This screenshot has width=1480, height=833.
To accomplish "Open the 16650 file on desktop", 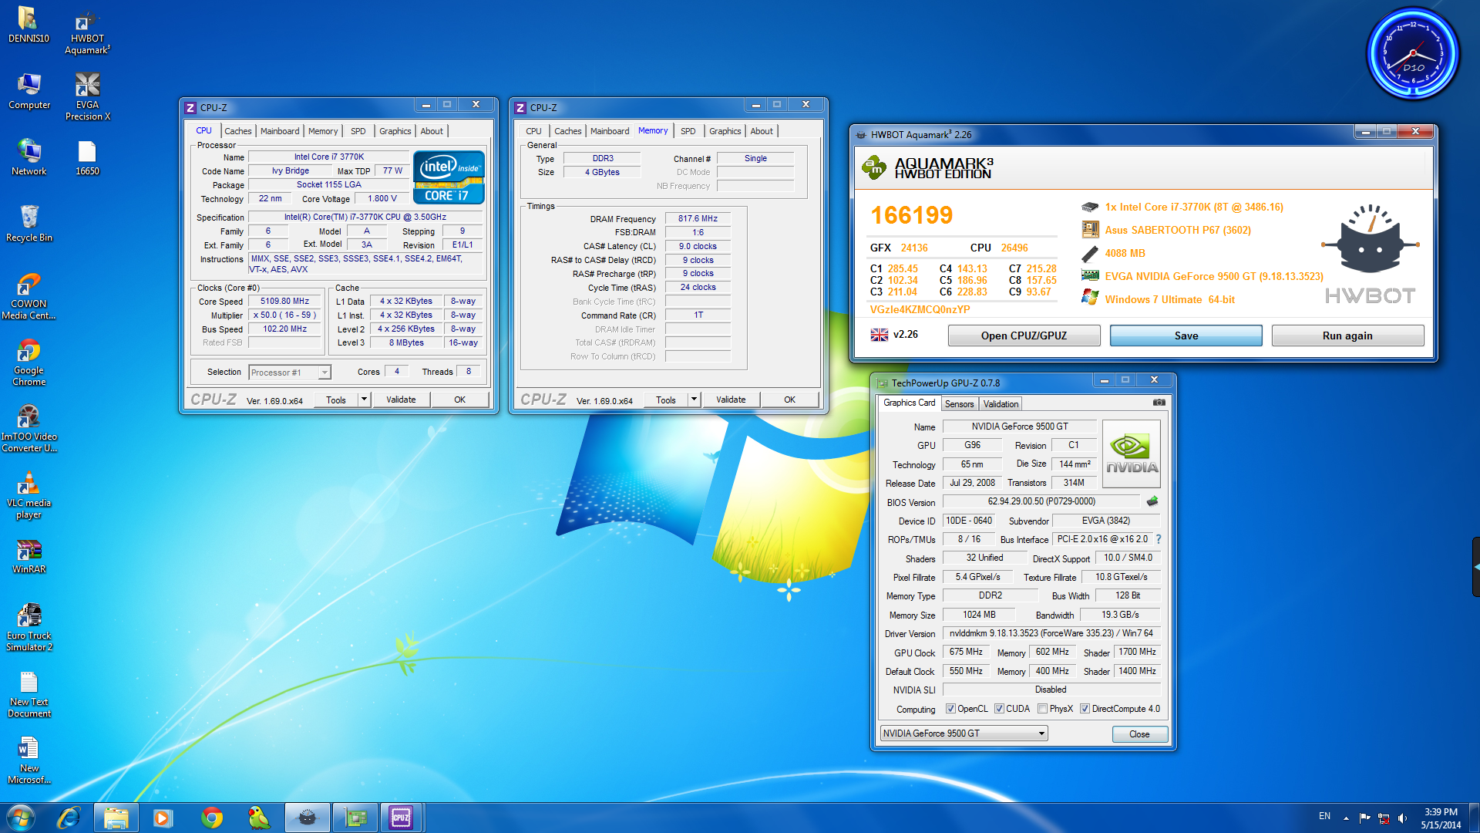I will (x=87, y=157).
